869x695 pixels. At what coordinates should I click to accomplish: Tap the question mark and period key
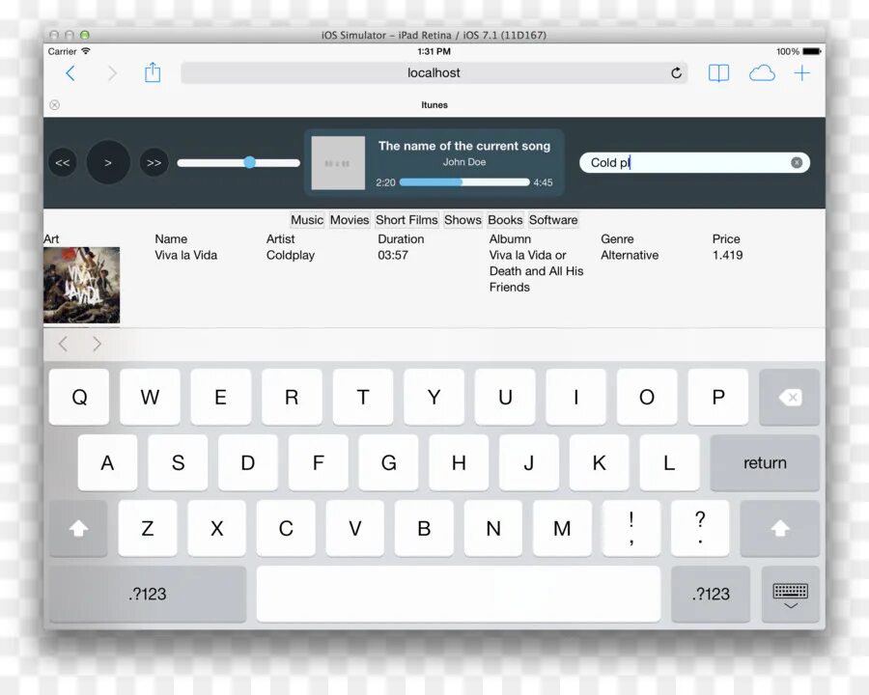(700, 528)
